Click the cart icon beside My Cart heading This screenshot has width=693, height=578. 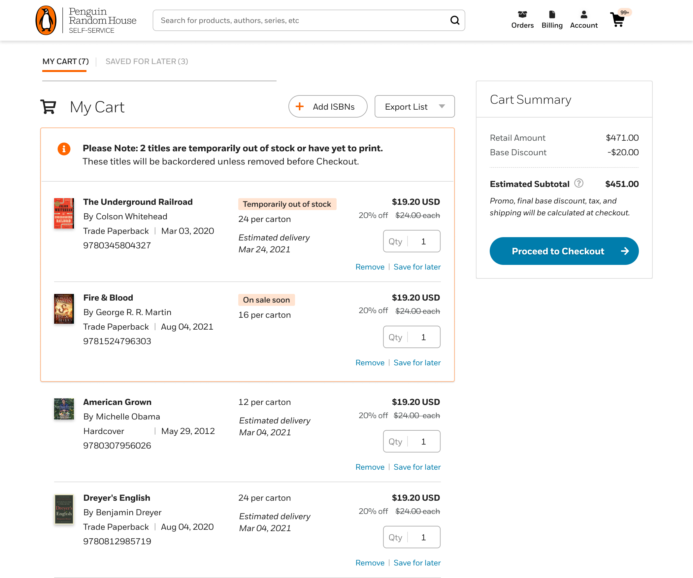(48, 107)
